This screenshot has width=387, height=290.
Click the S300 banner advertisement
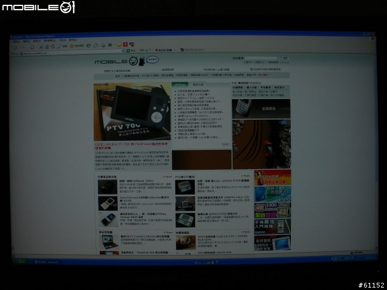coord(273,210)
